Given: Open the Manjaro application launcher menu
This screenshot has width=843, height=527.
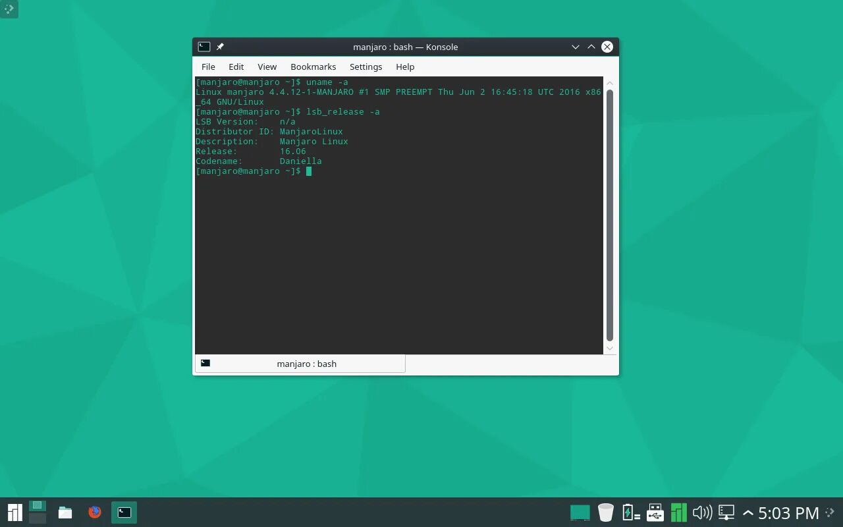Looking at the screenshot, I should (14, 513).
